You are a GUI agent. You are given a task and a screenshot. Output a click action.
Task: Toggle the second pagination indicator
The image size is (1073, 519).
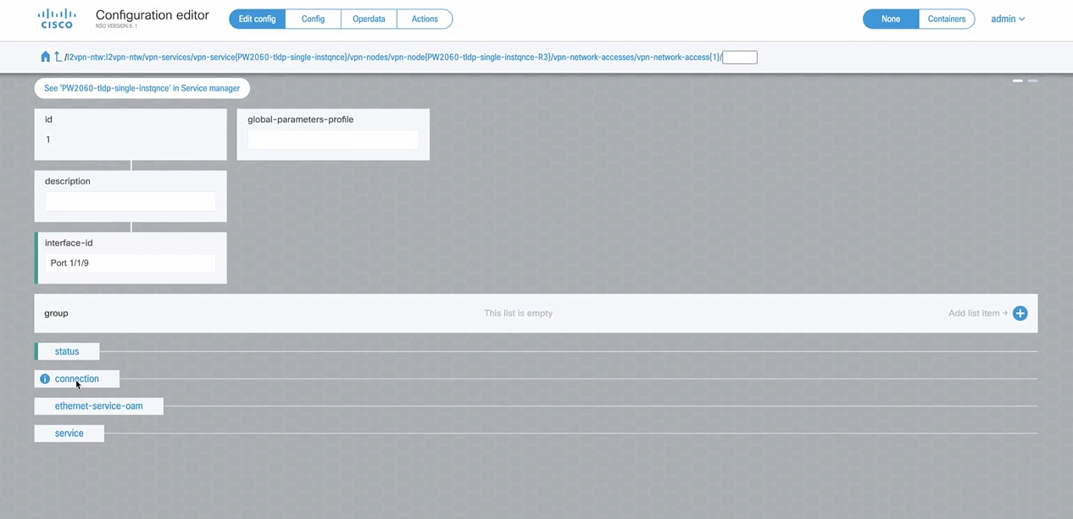[x=1032, y=80]
